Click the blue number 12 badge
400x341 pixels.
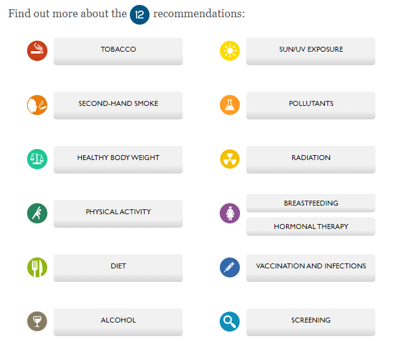coord(140,14)
